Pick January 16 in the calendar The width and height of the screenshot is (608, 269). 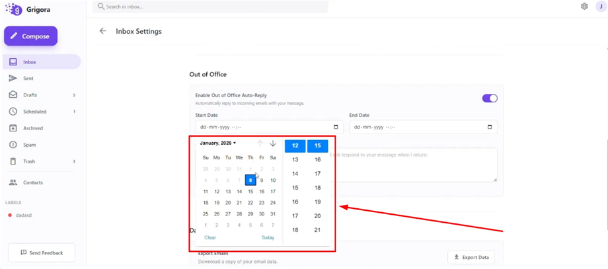[x=262, y=192]
